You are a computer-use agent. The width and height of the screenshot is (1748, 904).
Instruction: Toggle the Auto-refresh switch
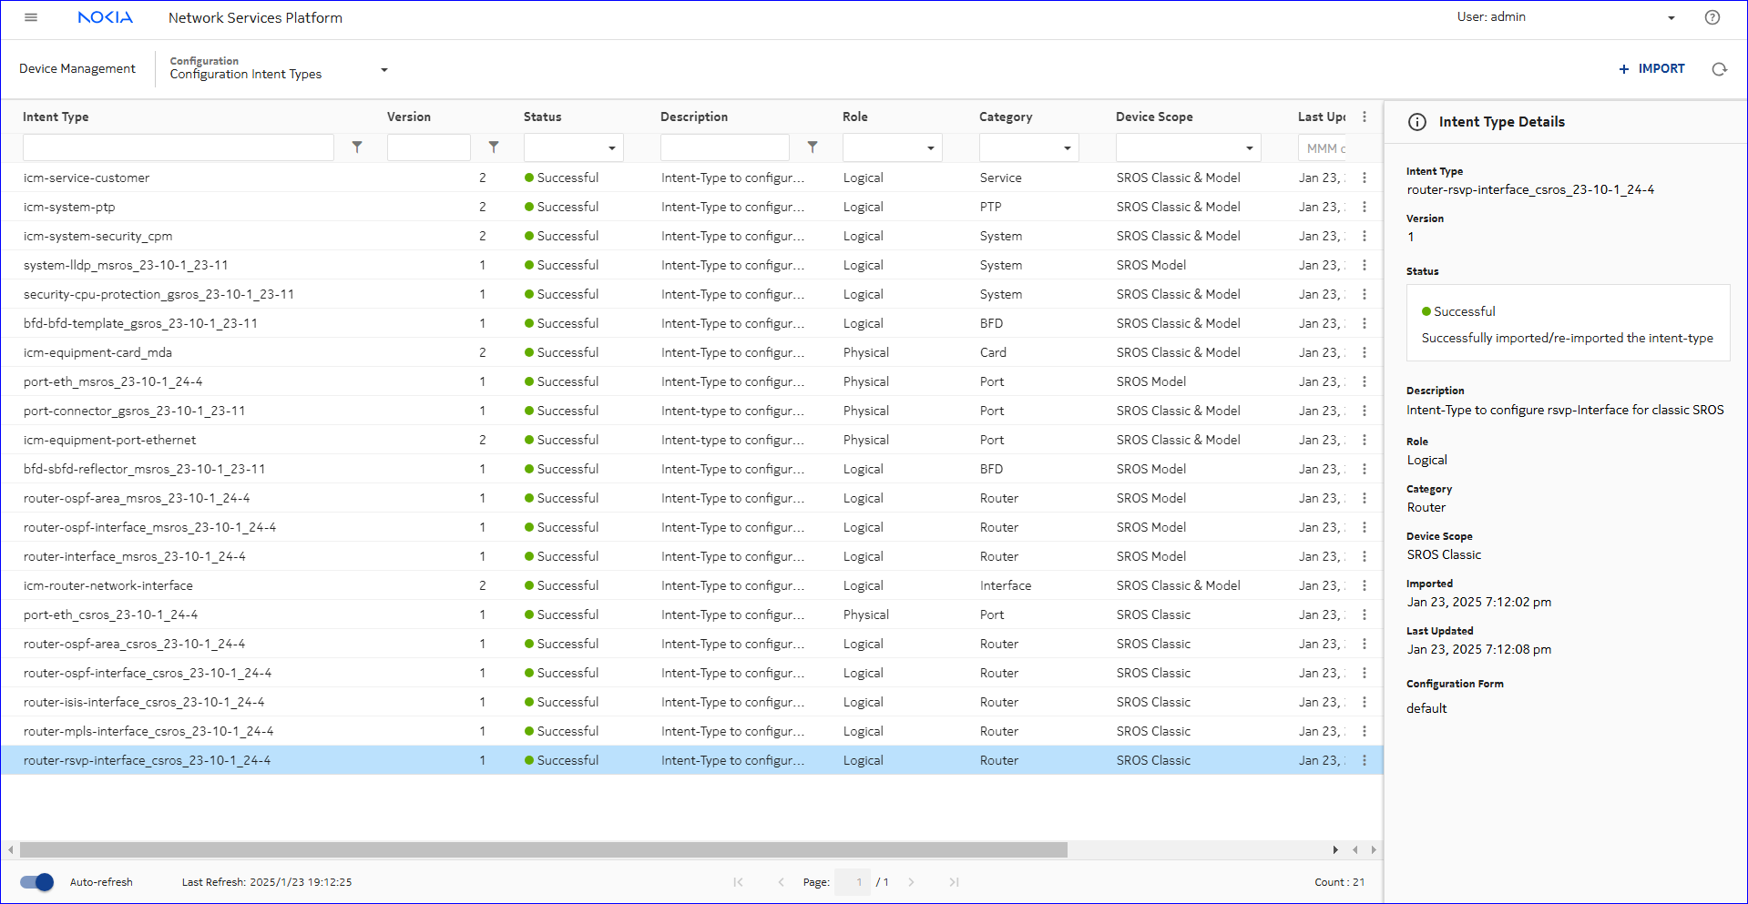(37, 882)
